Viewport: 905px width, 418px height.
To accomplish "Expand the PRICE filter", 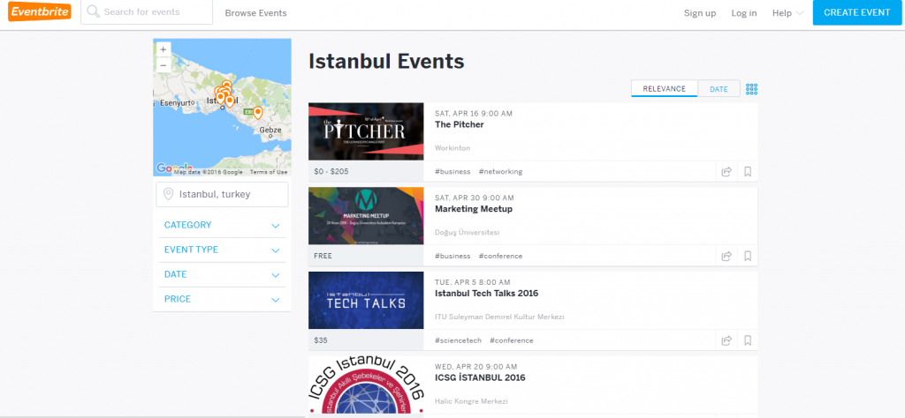I will 222,300.
